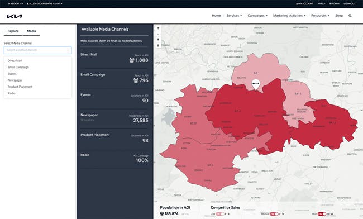The height and width of the screenshot is (219, 363).
Task: Choose Newspaper from media channel list
Action: [x=15, y=80]
